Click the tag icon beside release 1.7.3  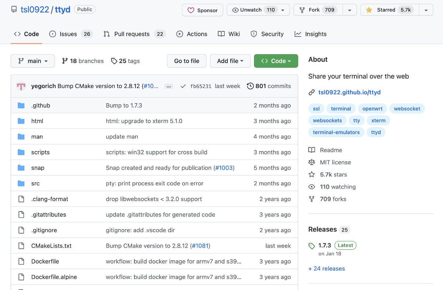[312, 245]
